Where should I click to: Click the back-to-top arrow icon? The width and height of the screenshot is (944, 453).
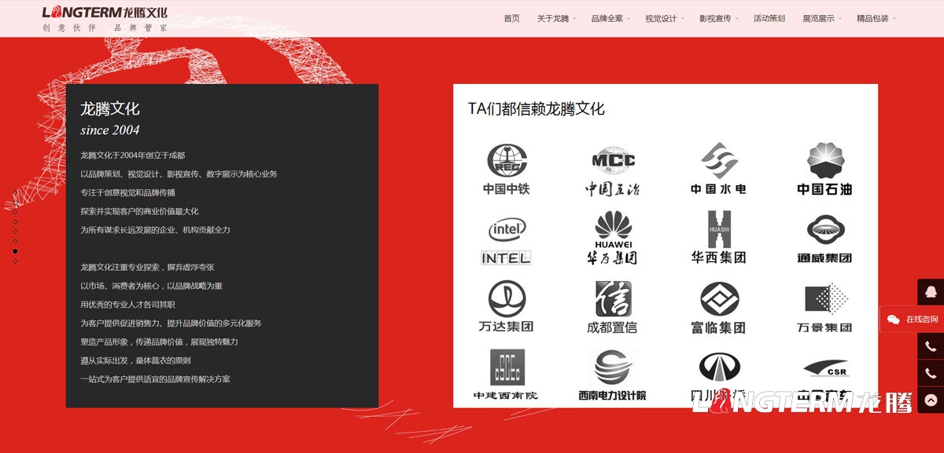tap(931, 400)
